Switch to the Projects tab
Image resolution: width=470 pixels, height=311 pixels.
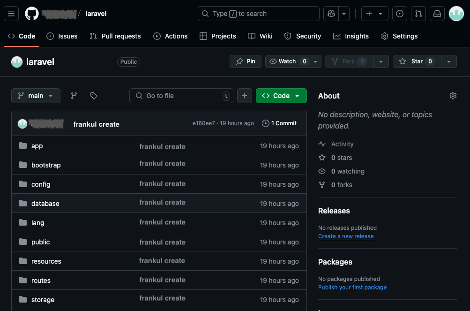click(217, 36)
